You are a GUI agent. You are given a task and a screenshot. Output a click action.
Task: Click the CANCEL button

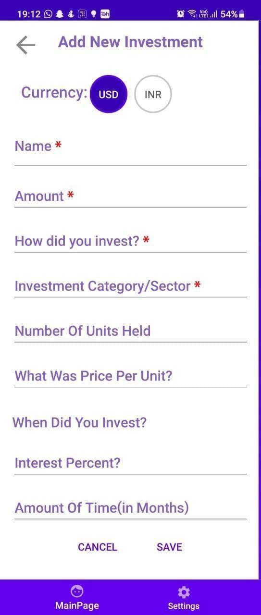pyautogui.click(x=98, y=547)
